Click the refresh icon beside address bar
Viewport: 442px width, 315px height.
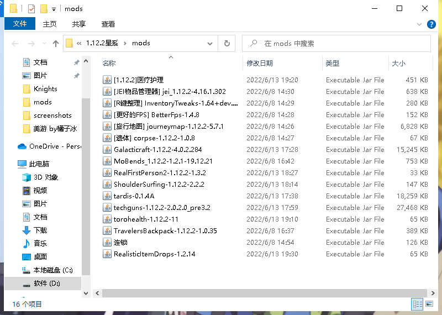point(227,44)
